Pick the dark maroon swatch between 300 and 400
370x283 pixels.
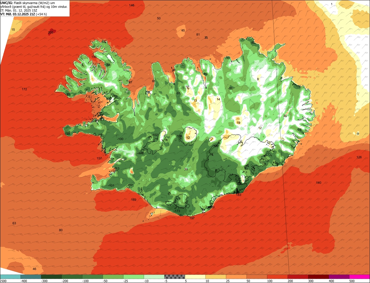tap(319, 277)
